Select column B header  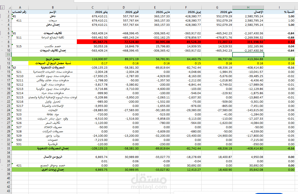pos(53,8)
